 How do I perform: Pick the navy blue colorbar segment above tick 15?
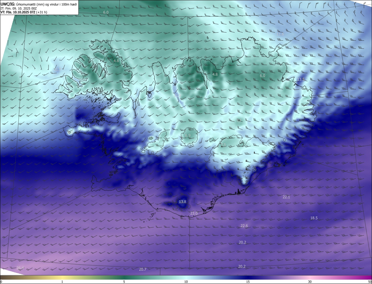click(x=248, y=278)
